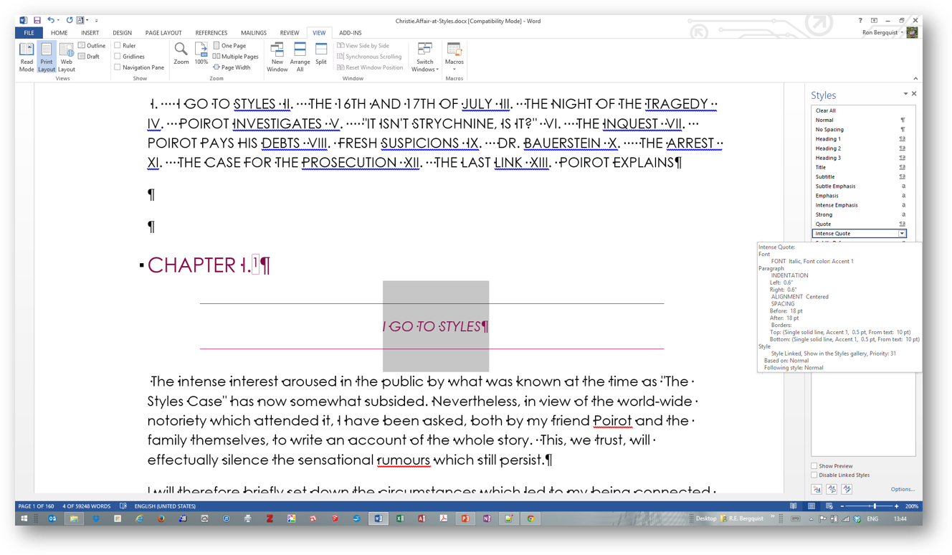Click the zoom slider handle in status bar
Screen dimensions: 952x555
874,506
